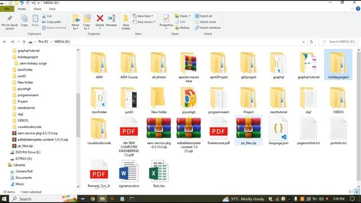Click Edit in the Open group

pyautogui.click(x=180, y=22)
